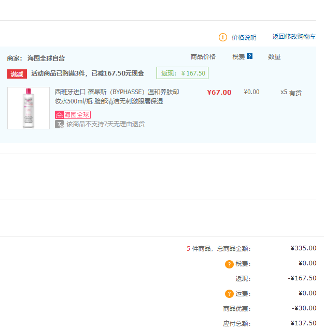Click the red 满减 promotion tag
This screenshot has height=330, width=324.
point(17,74)
